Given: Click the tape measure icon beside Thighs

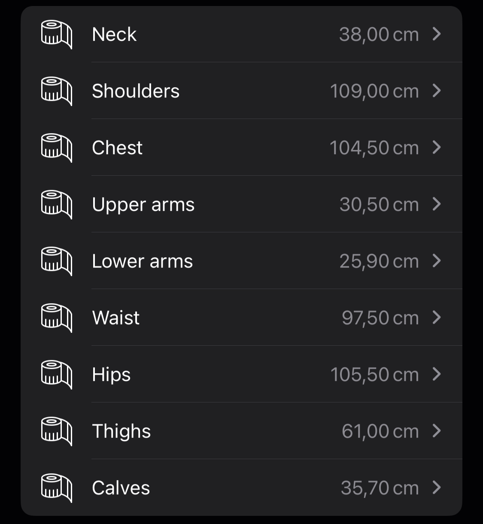Looking at the screenshot, I should pyautogui.click(x=56, y=431).
